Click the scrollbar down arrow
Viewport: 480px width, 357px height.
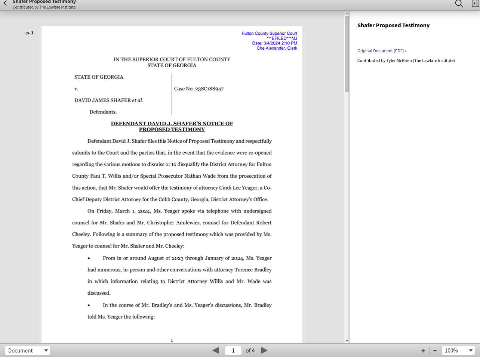(347, 340)
